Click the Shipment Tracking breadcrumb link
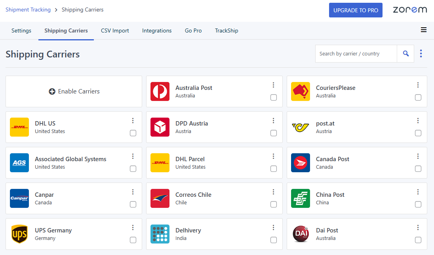Viewport: 434px width, 255px height. point(28,10)
